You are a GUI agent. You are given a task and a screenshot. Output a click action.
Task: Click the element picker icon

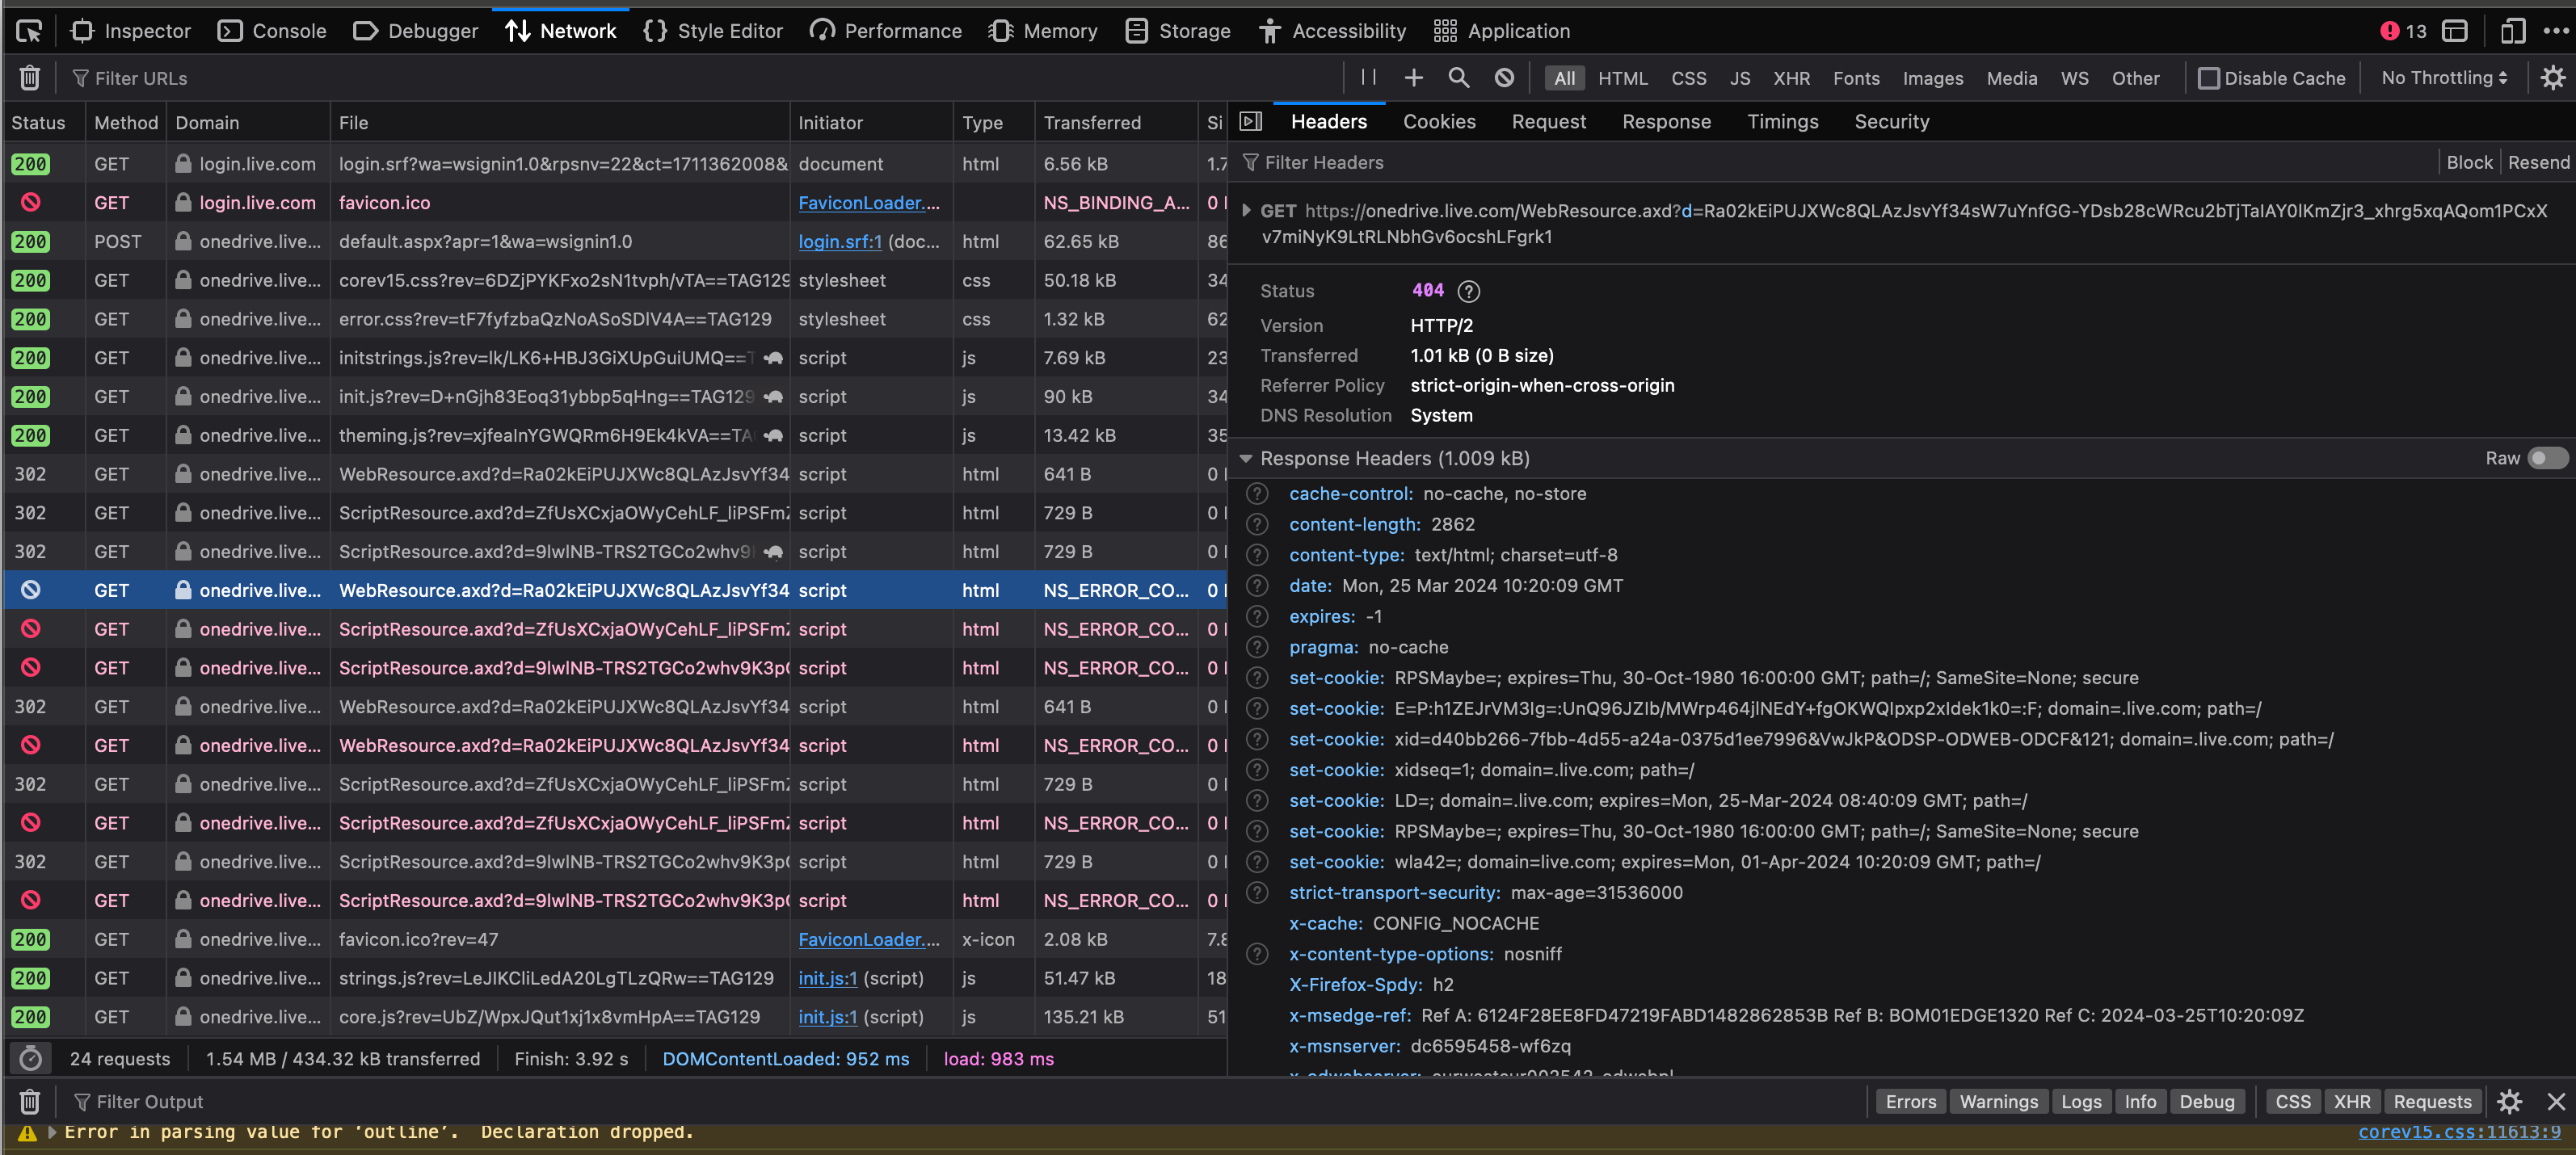29,31
